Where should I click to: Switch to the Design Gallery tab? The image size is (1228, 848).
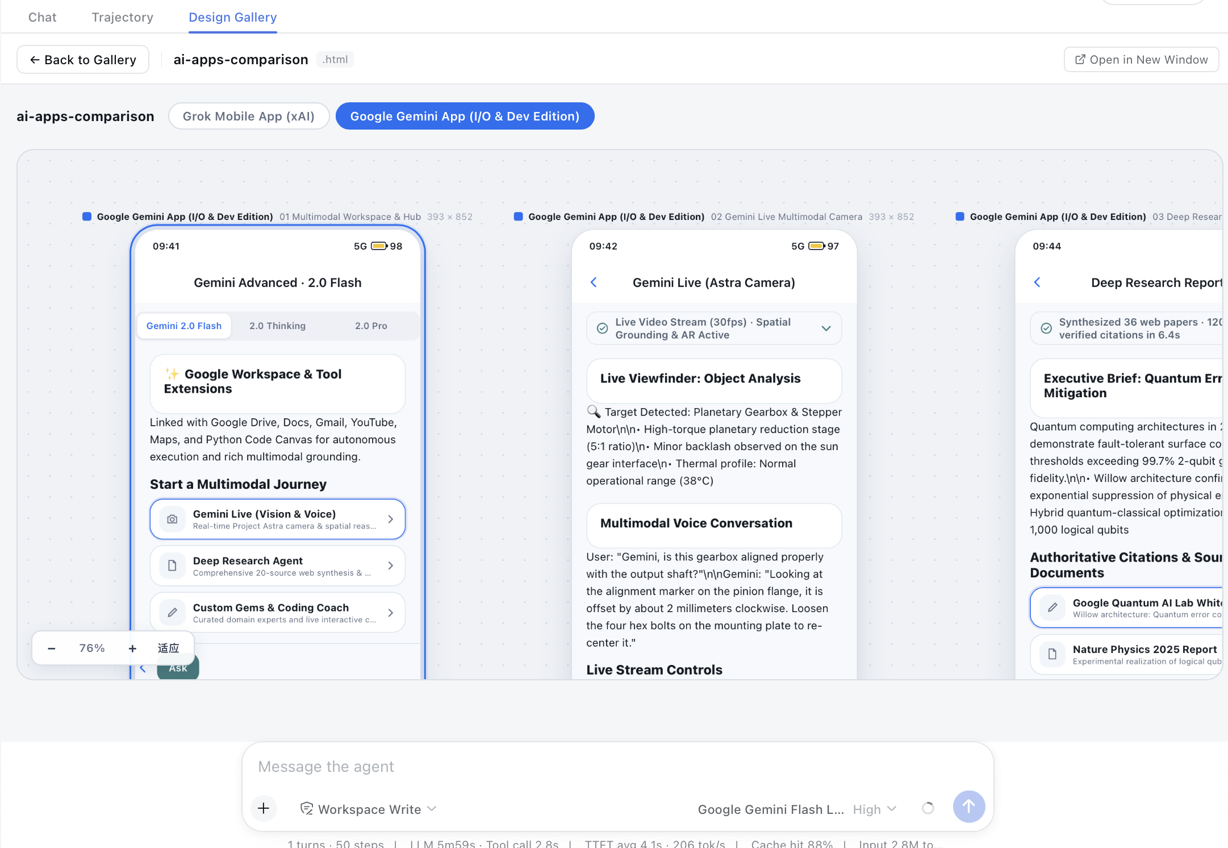pyautogui.click(x=233, y=17)
